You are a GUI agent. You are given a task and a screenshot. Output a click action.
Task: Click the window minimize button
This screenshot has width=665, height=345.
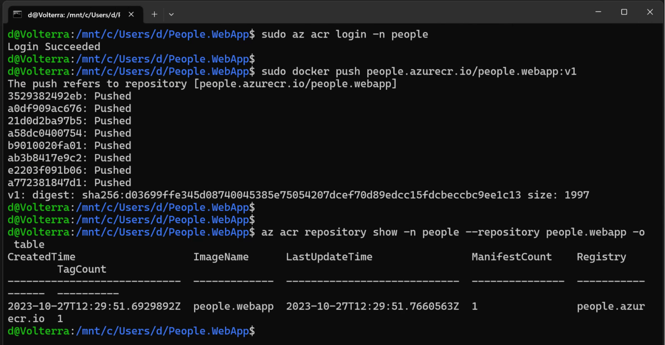tap(598, 12)
